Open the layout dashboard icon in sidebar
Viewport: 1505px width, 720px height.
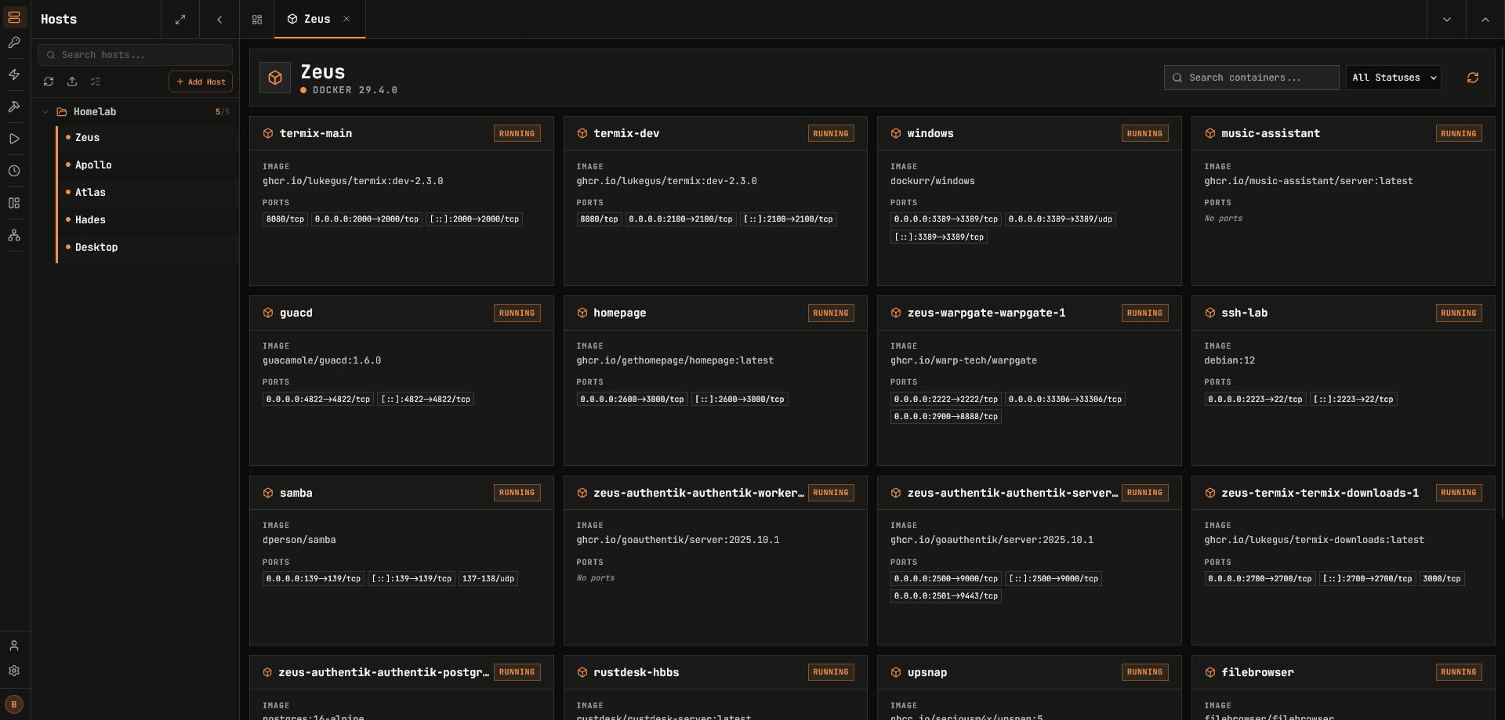pyautogui.click(x=14, y=203)
